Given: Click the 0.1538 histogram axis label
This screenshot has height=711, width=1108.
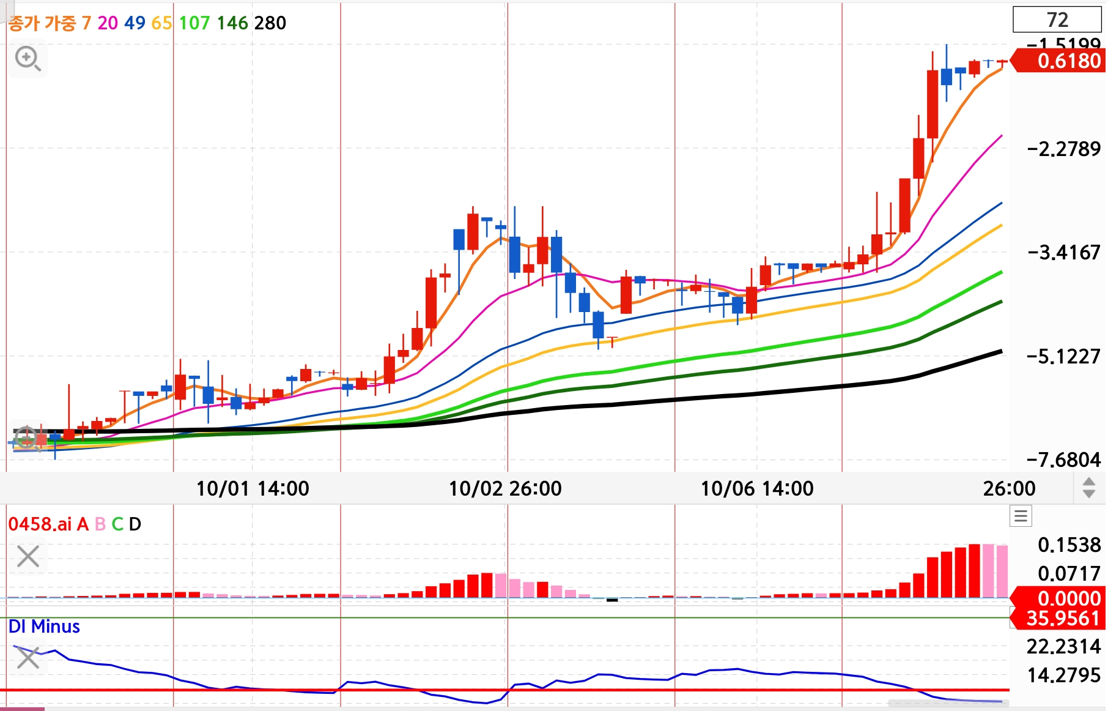Looking at the screenshot, I should [1069, 545].
